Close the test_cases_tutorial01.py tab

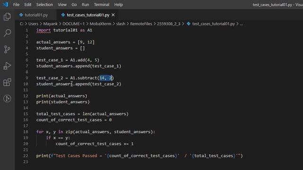point(113,15)
